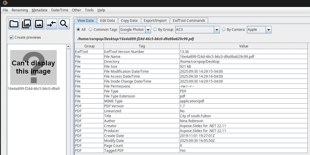This screenshot has height=155, width=310.
Task: Open the Renaming menu
Action: click(20, 10)
